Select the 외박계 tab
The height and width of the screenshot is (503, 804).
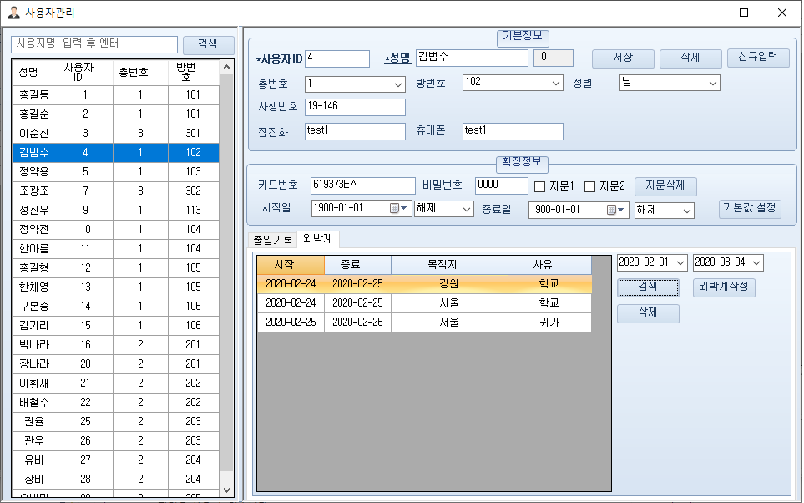[x=317, y=239]
